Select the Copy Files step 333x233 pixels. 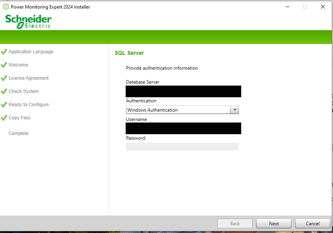pos(19,118)
